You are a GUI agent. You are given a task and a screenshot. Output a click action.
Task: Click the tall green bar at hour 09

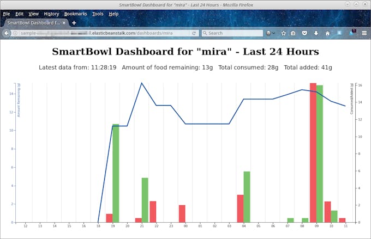pos(320,154)
